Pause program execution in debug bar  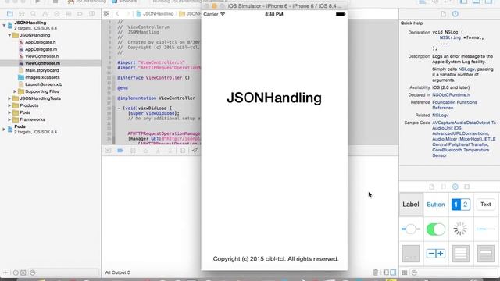(x=133, y=151)
